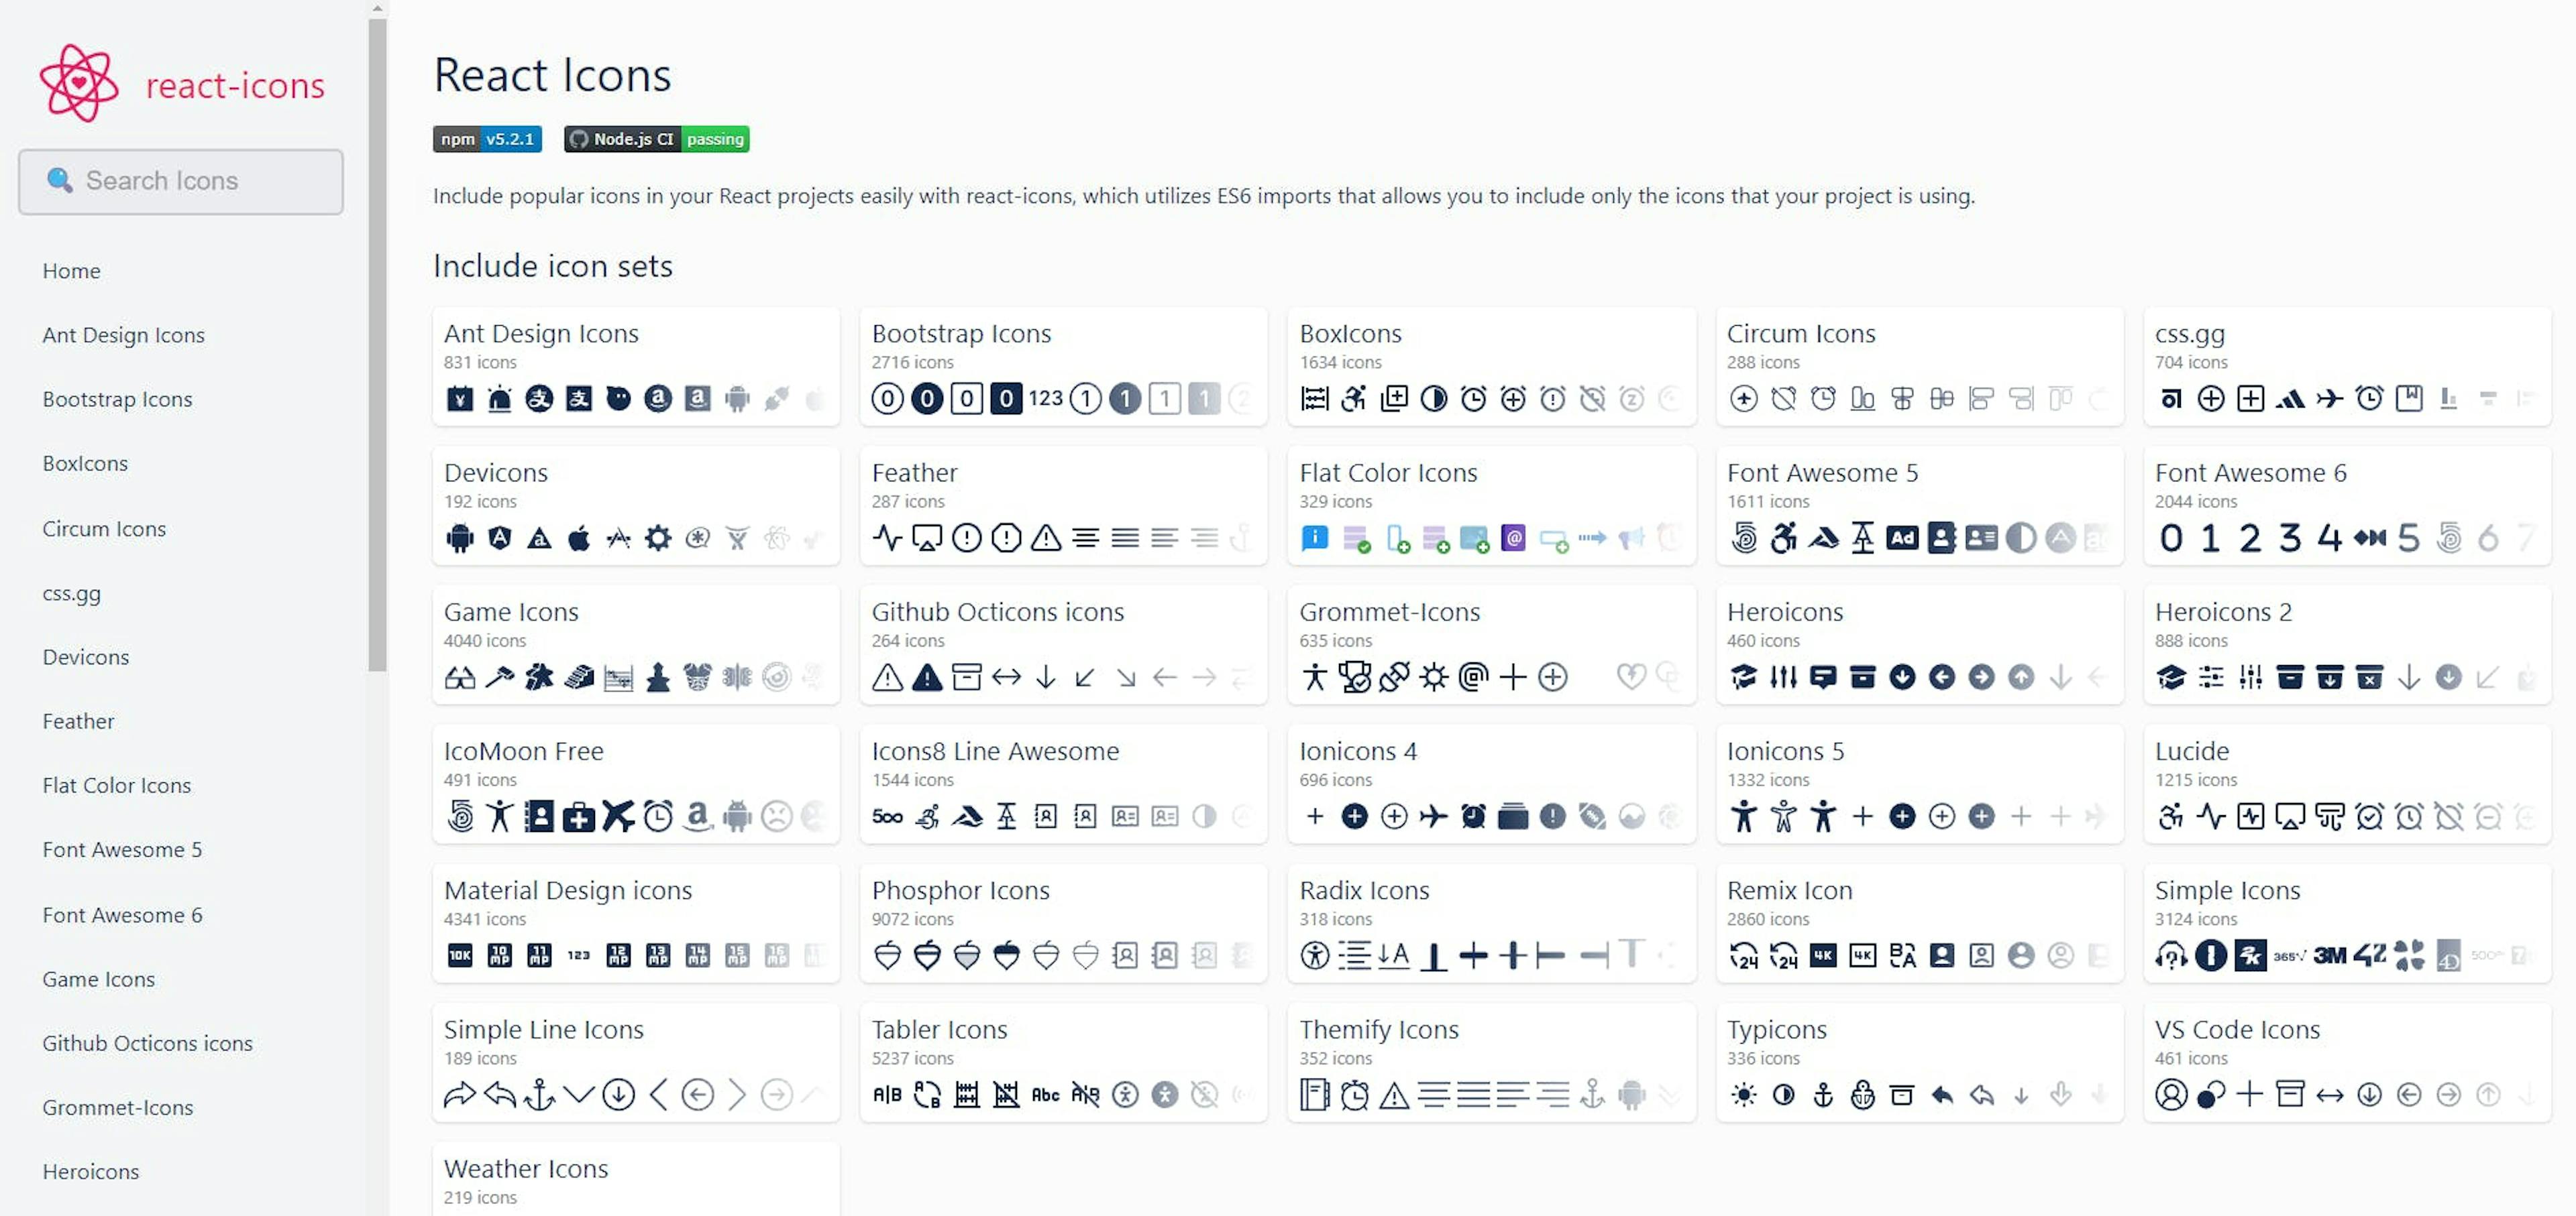Image resolution: width=2576 pixels, height=1216 pixels.
Task: Click the airplane icon in Ionicons 4 card
Action: coord(1433,816)
